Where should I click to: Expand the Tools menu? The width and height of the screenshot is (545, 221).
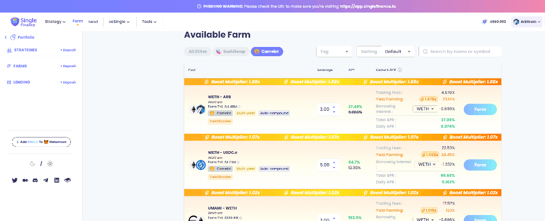tap(149, 22)
